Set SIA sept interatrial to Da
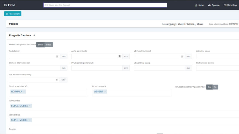 coord(209,87)
